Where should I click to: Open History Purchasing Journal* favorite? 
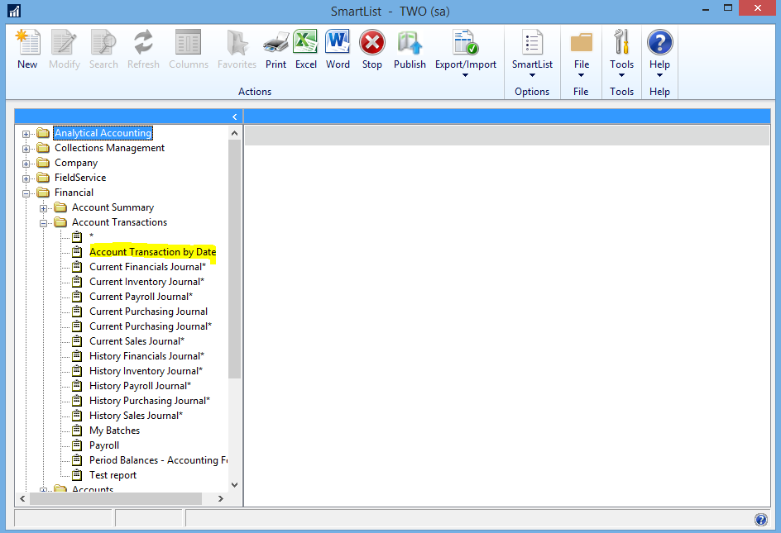coord(150,401)
